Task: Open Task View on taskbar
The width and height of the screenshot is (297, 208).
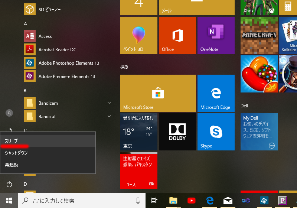Action: 154,201
